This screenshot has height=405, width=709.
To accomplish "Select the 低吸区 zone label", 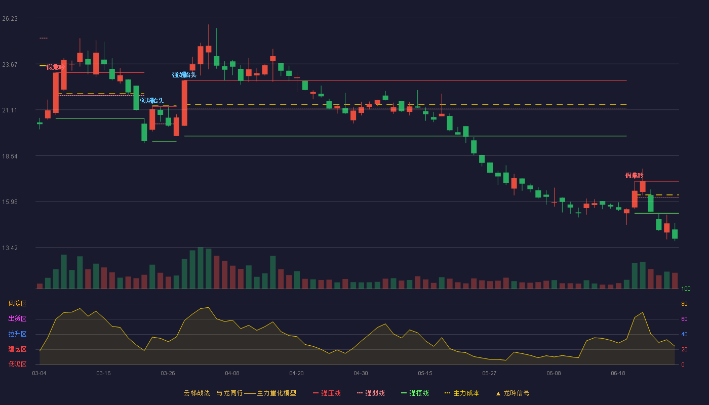I will click(x=17, y=364).
